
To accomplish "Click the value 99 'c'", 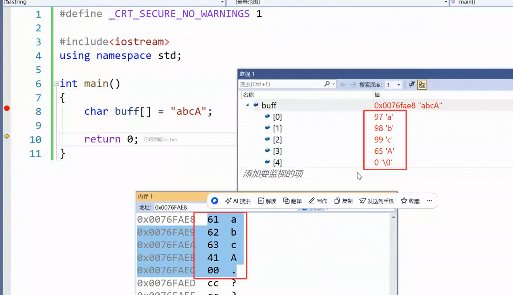I will coord(383,140).
